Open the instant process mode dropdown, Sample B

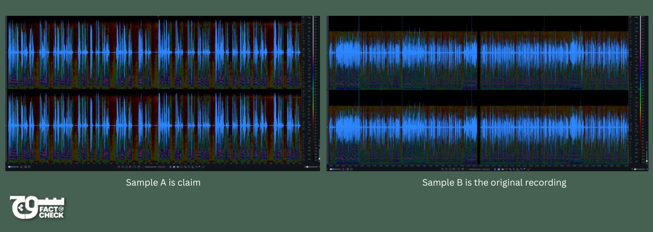[486, 169]
